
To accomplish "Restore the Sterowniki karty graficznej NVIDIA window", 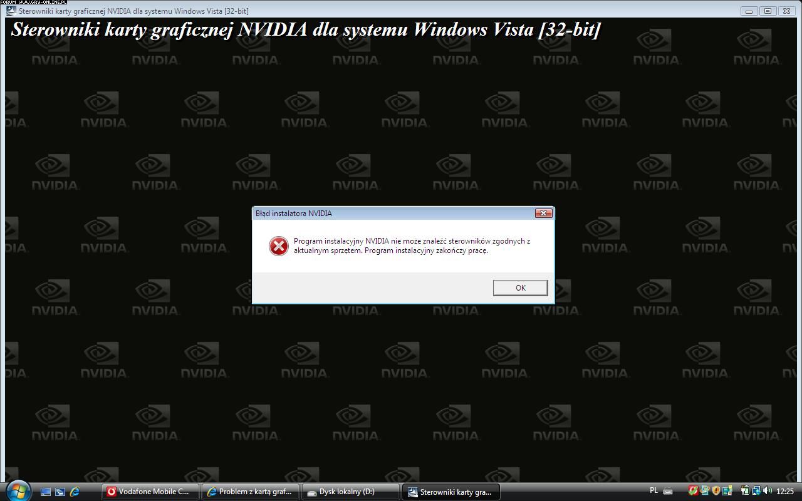I will 768,11.
